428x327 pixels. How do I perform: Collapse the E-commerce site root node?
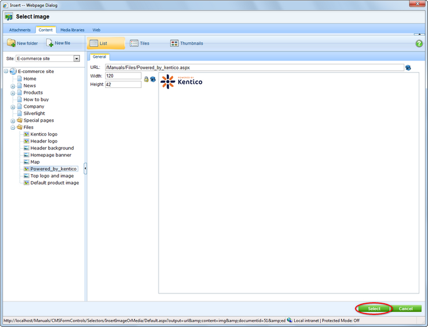point(6,71)
